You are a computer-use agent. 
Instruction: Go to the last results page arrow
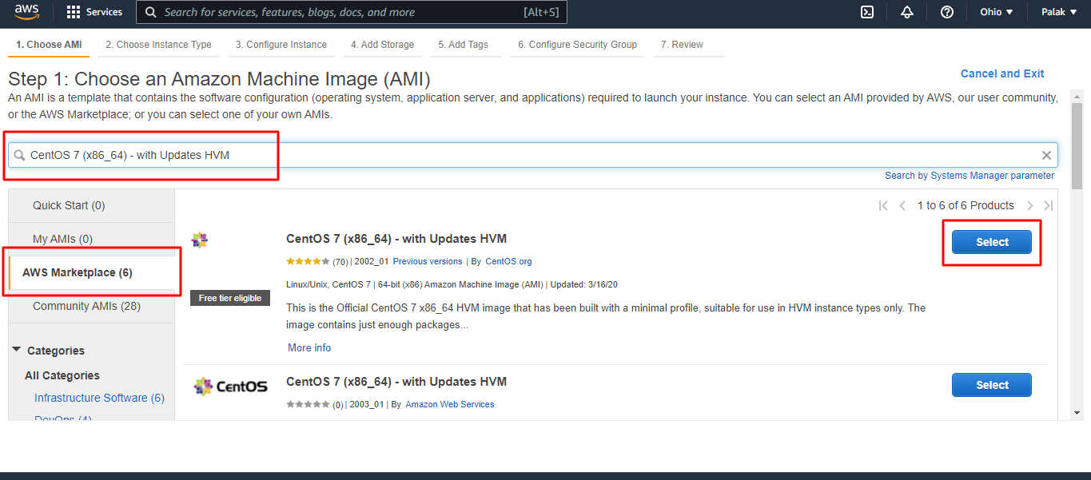click(1049, 205)
